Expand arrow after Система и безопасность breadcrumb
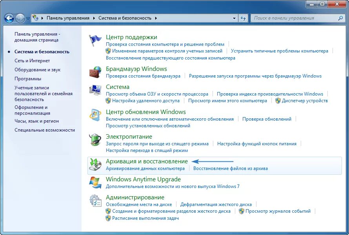The width and height of the screenshot is (349, 235). [156, 18]
